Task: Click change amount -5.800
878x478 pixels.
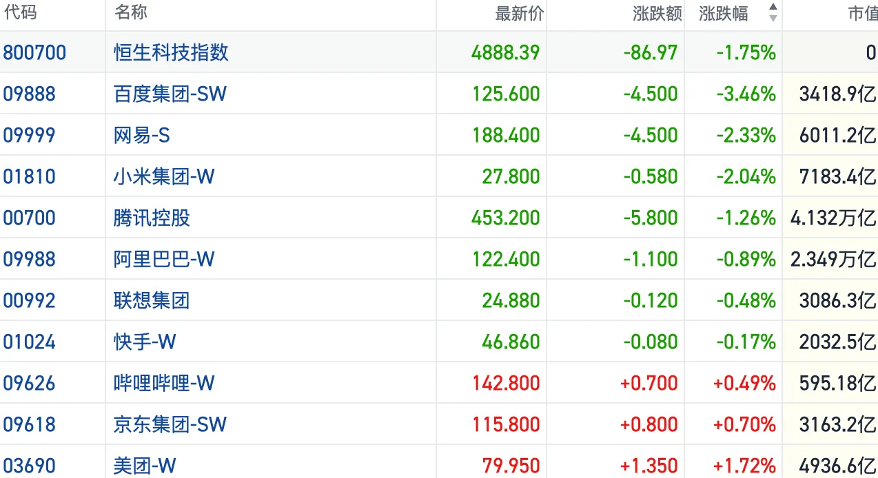Action: tap(651, 218)
